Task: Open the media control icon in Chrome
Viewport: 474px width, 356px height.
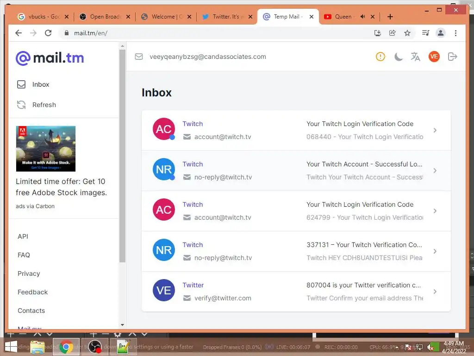Action: point(426,33)
